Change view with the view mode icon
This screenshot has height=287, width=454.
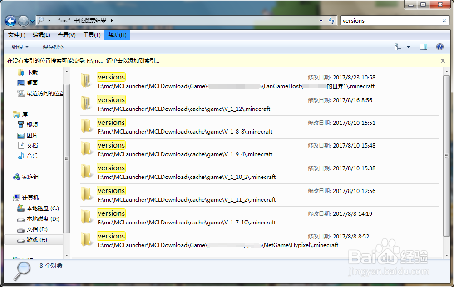click(x=399, y=47)
